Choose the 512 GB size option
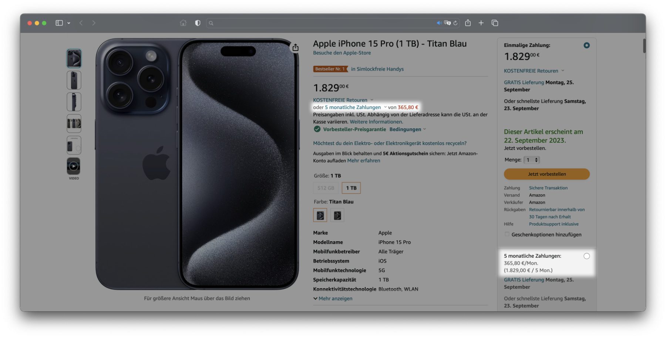The height and width of the screenshot is (338, 666). pos(326,188)
